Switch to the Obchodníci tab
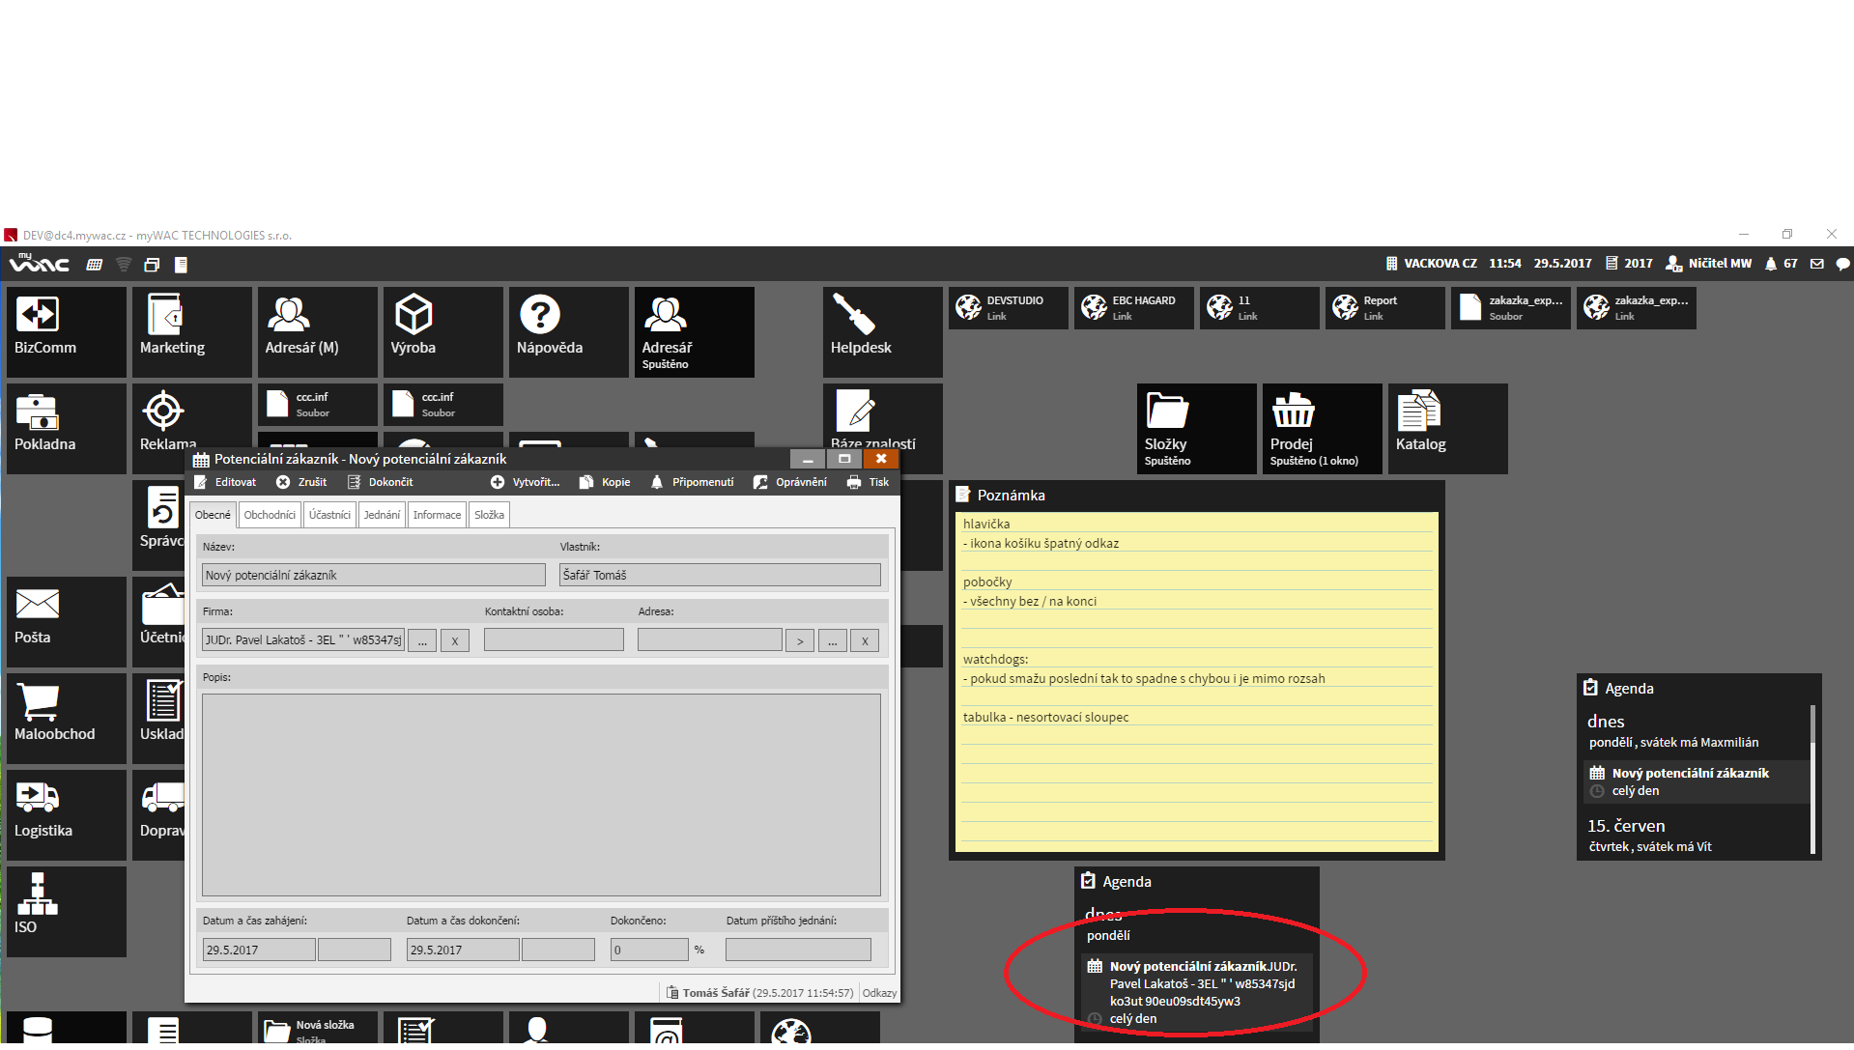Image resolution: width=1854 pixels, height=1050 pixels. click(x=270, y=515)
